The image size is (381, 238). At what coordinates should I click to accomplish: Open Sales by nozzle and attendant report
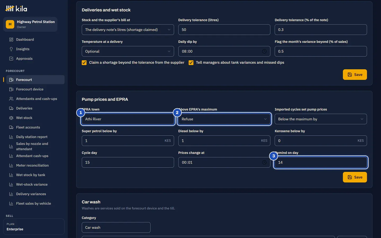[x=35, y=146]
